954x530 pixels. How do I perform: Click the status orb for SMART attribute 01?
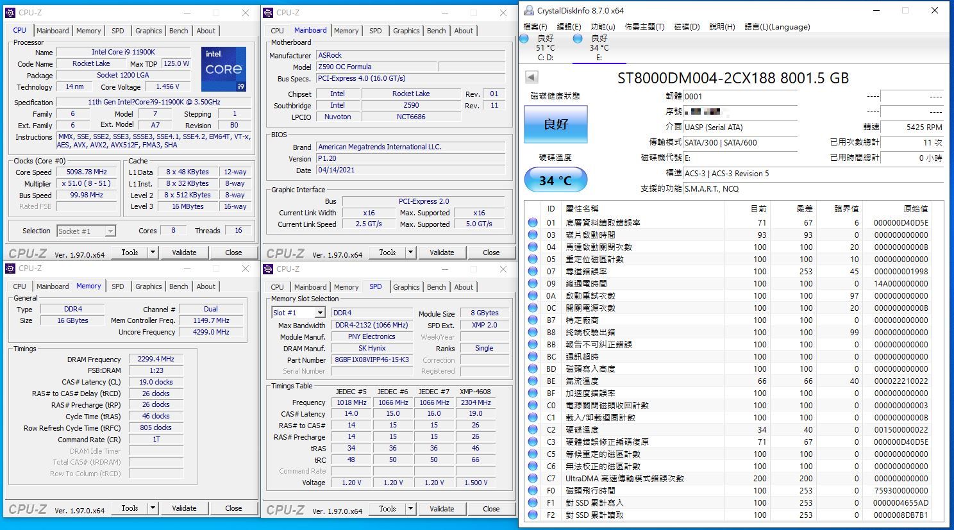(x=533, y=222)
